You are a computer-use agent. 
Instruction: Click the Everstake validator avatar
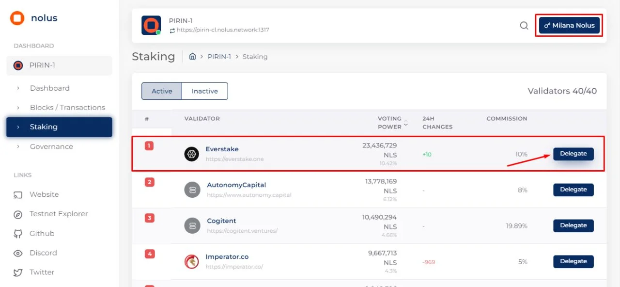point(192,154)
